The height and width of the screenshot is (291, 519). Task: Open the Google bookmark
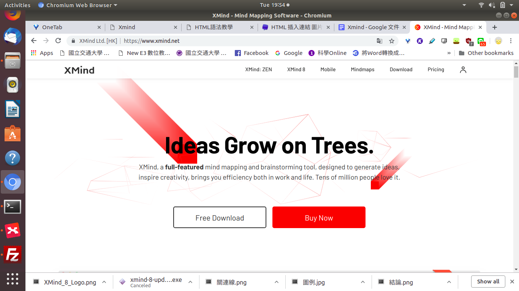(289, 53)
